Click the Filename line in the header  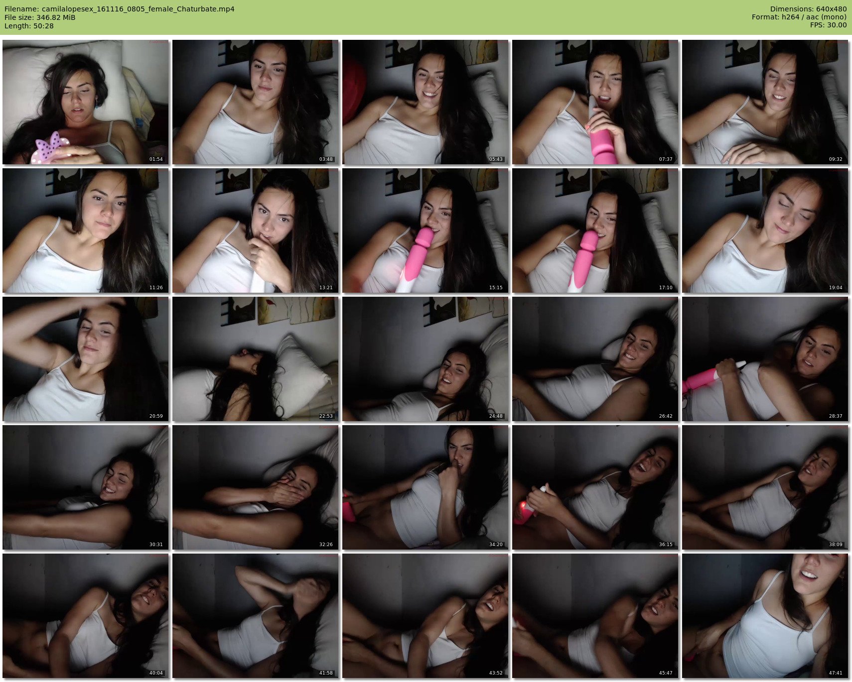(120, 9)
